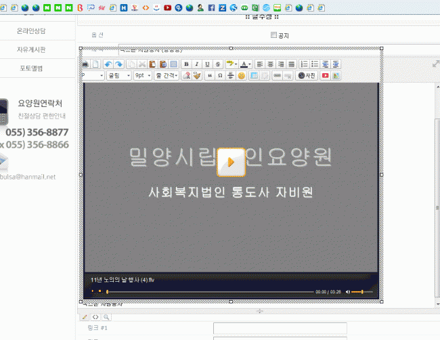This screenshot has width=440, height=340.
Task: Switch to the HTML source code tab
Action: [95, 317]
